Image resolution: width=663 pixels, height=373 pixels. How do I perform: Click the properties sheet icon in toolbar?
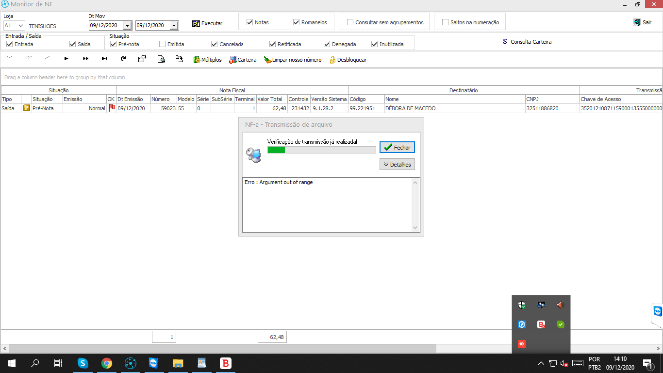point(142,59)
